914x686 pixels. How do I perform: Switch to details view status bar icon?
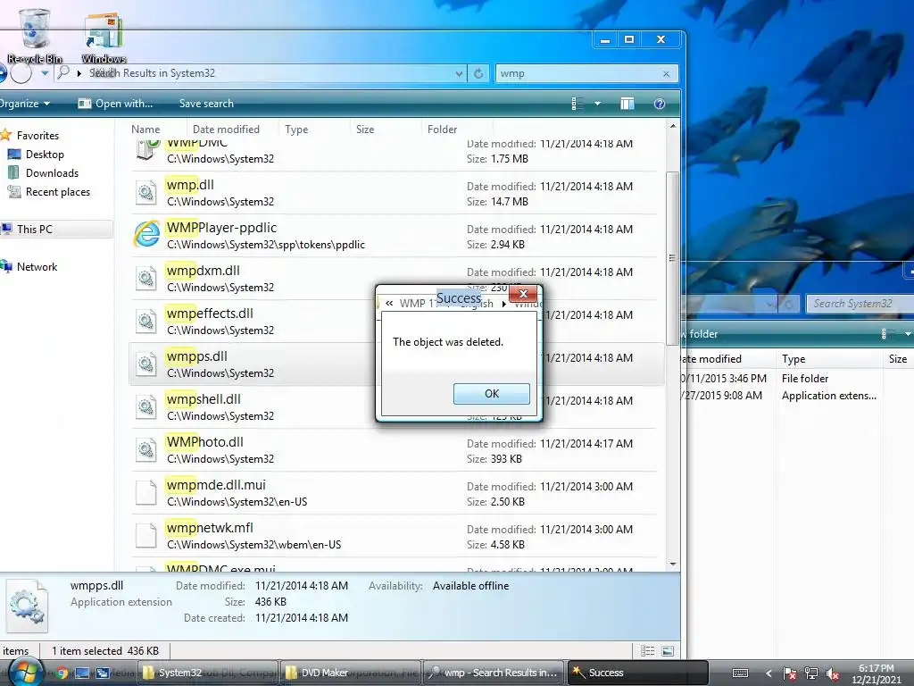(x=648, y=651)
